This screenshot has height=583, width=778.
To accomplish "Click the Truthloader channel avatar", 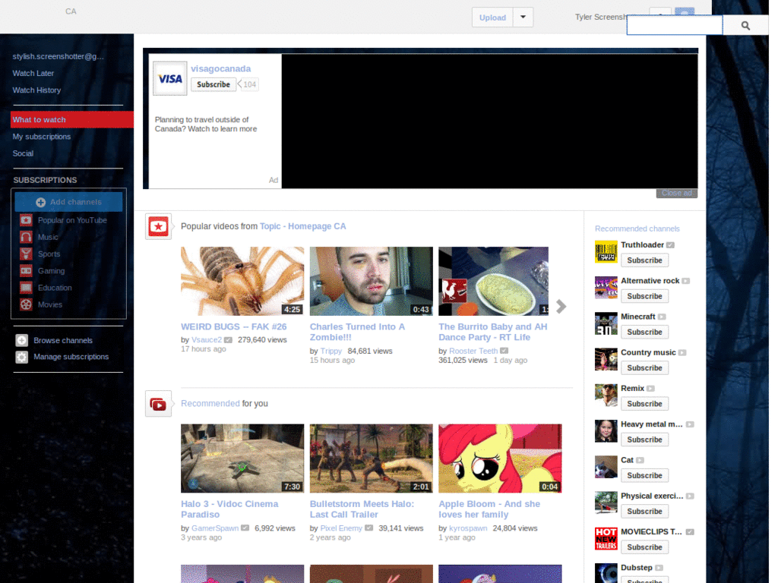I will point(606,252).
